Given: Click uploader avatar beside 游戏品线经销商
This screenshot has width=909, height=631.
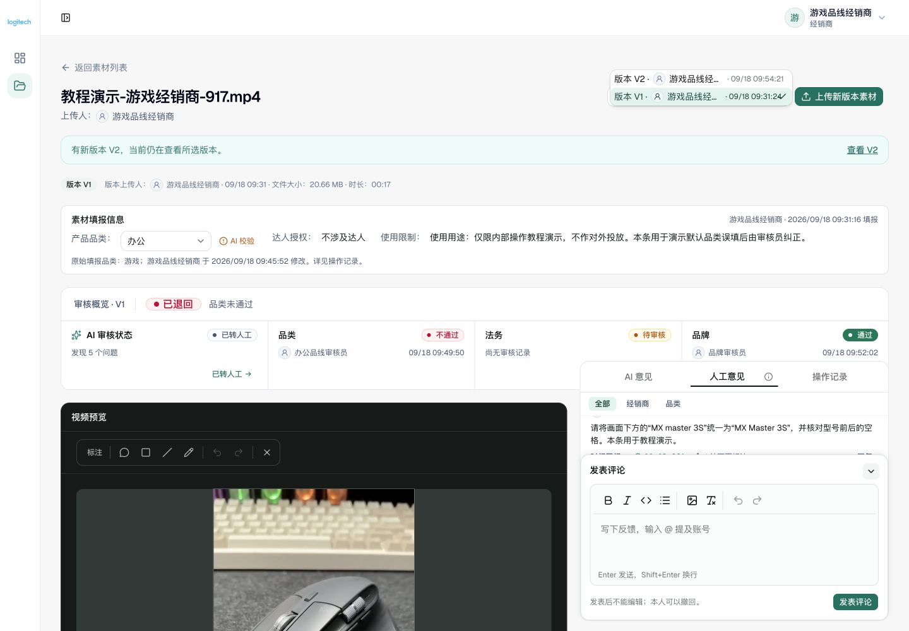Looking at the screenshot, I should point(102,116).
